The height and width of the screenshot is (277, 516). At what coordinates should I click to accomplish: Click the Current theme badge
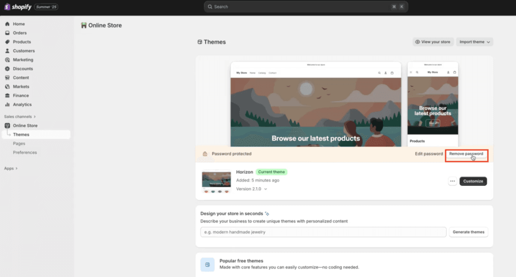(272, 172)
